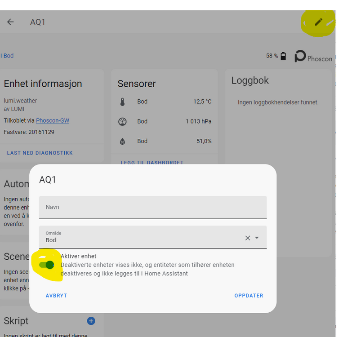Open device edit with pencil icon
This screenshot has height=337, width=343.
point(318,22)
